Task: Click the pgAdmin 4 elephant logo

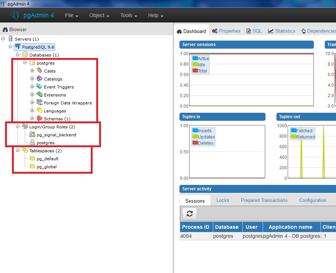Action: [15, 15]
